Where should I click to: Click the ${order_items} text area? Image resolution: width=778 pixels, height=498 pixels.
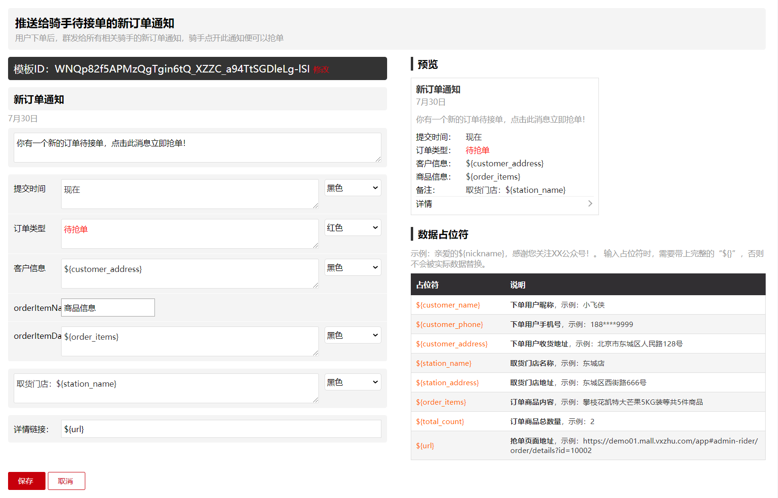(x=190, y=341)
